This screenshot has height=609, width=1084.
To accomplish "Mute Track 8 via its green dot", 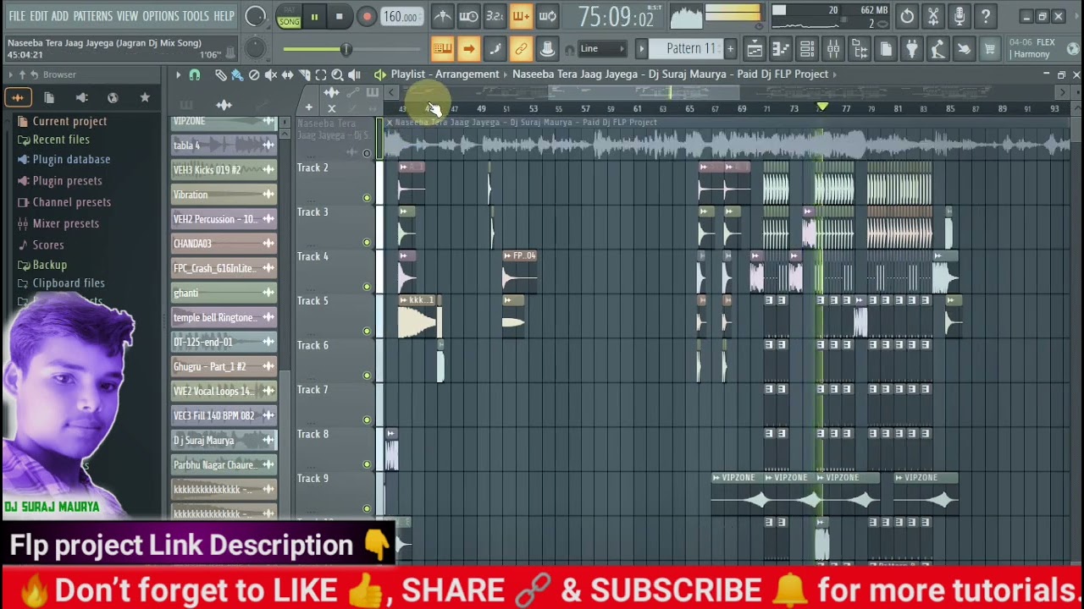I will [367, 464].
